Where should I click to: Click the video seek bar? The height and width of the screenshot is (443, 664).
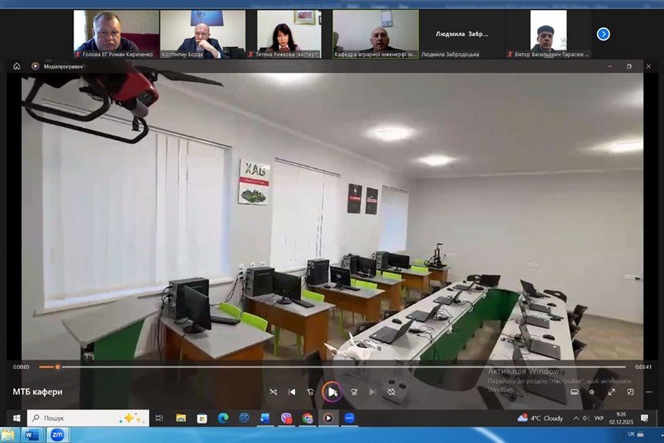point(332,367)
